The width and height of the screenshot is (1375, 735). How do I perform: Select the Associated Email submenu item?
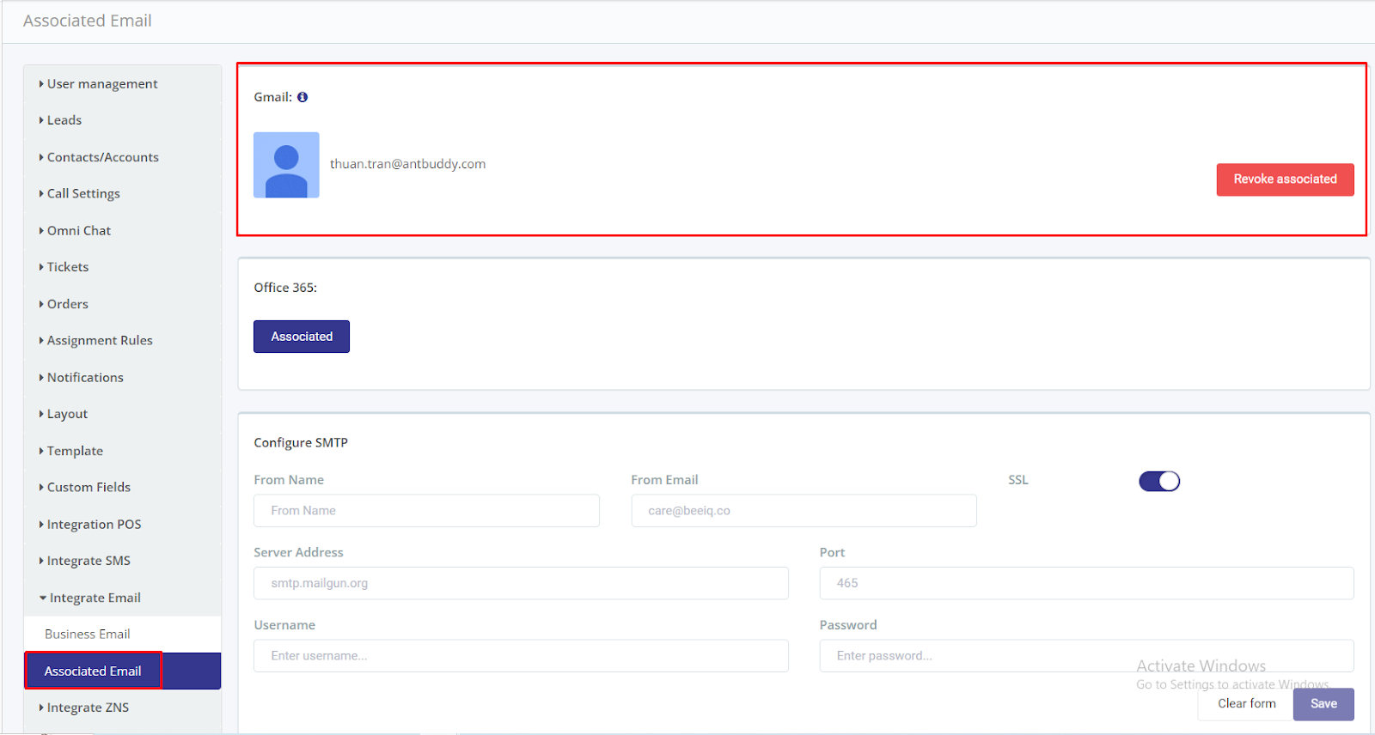click(x=122, y=671)
